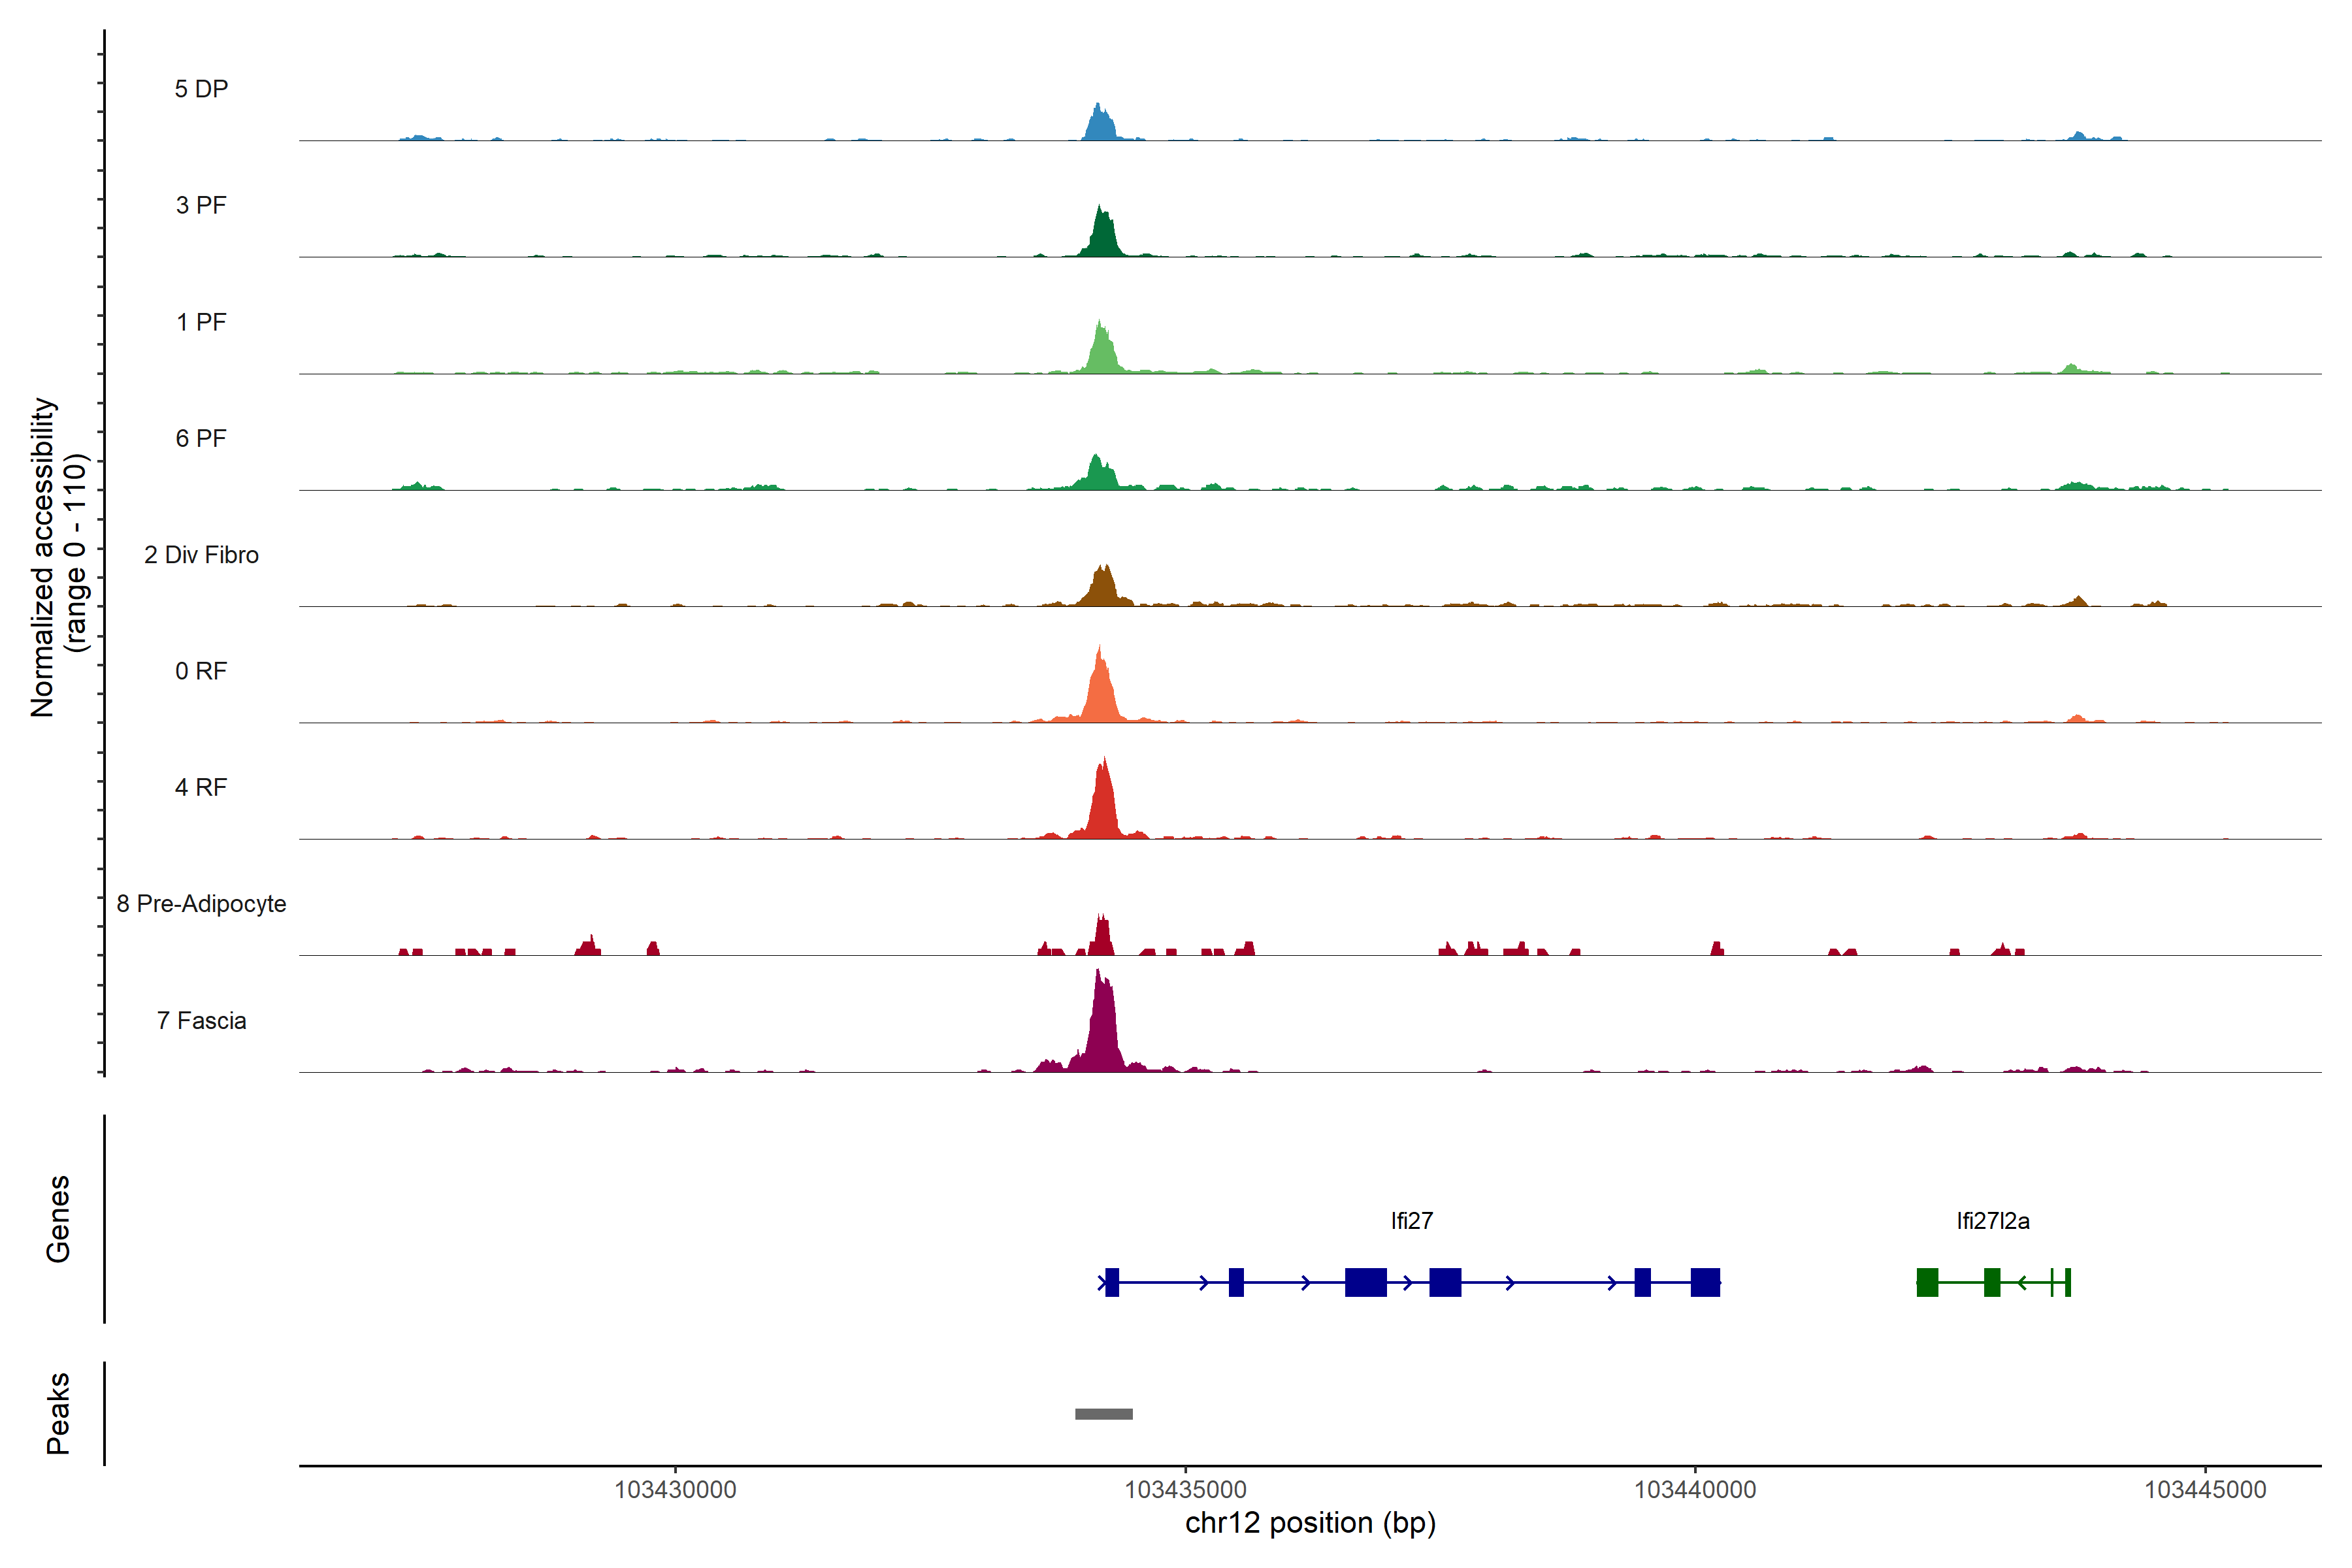This screenshot has height=1568, width=2352.
Task: Click the chr12 position axis title
Action: 1310,1523
